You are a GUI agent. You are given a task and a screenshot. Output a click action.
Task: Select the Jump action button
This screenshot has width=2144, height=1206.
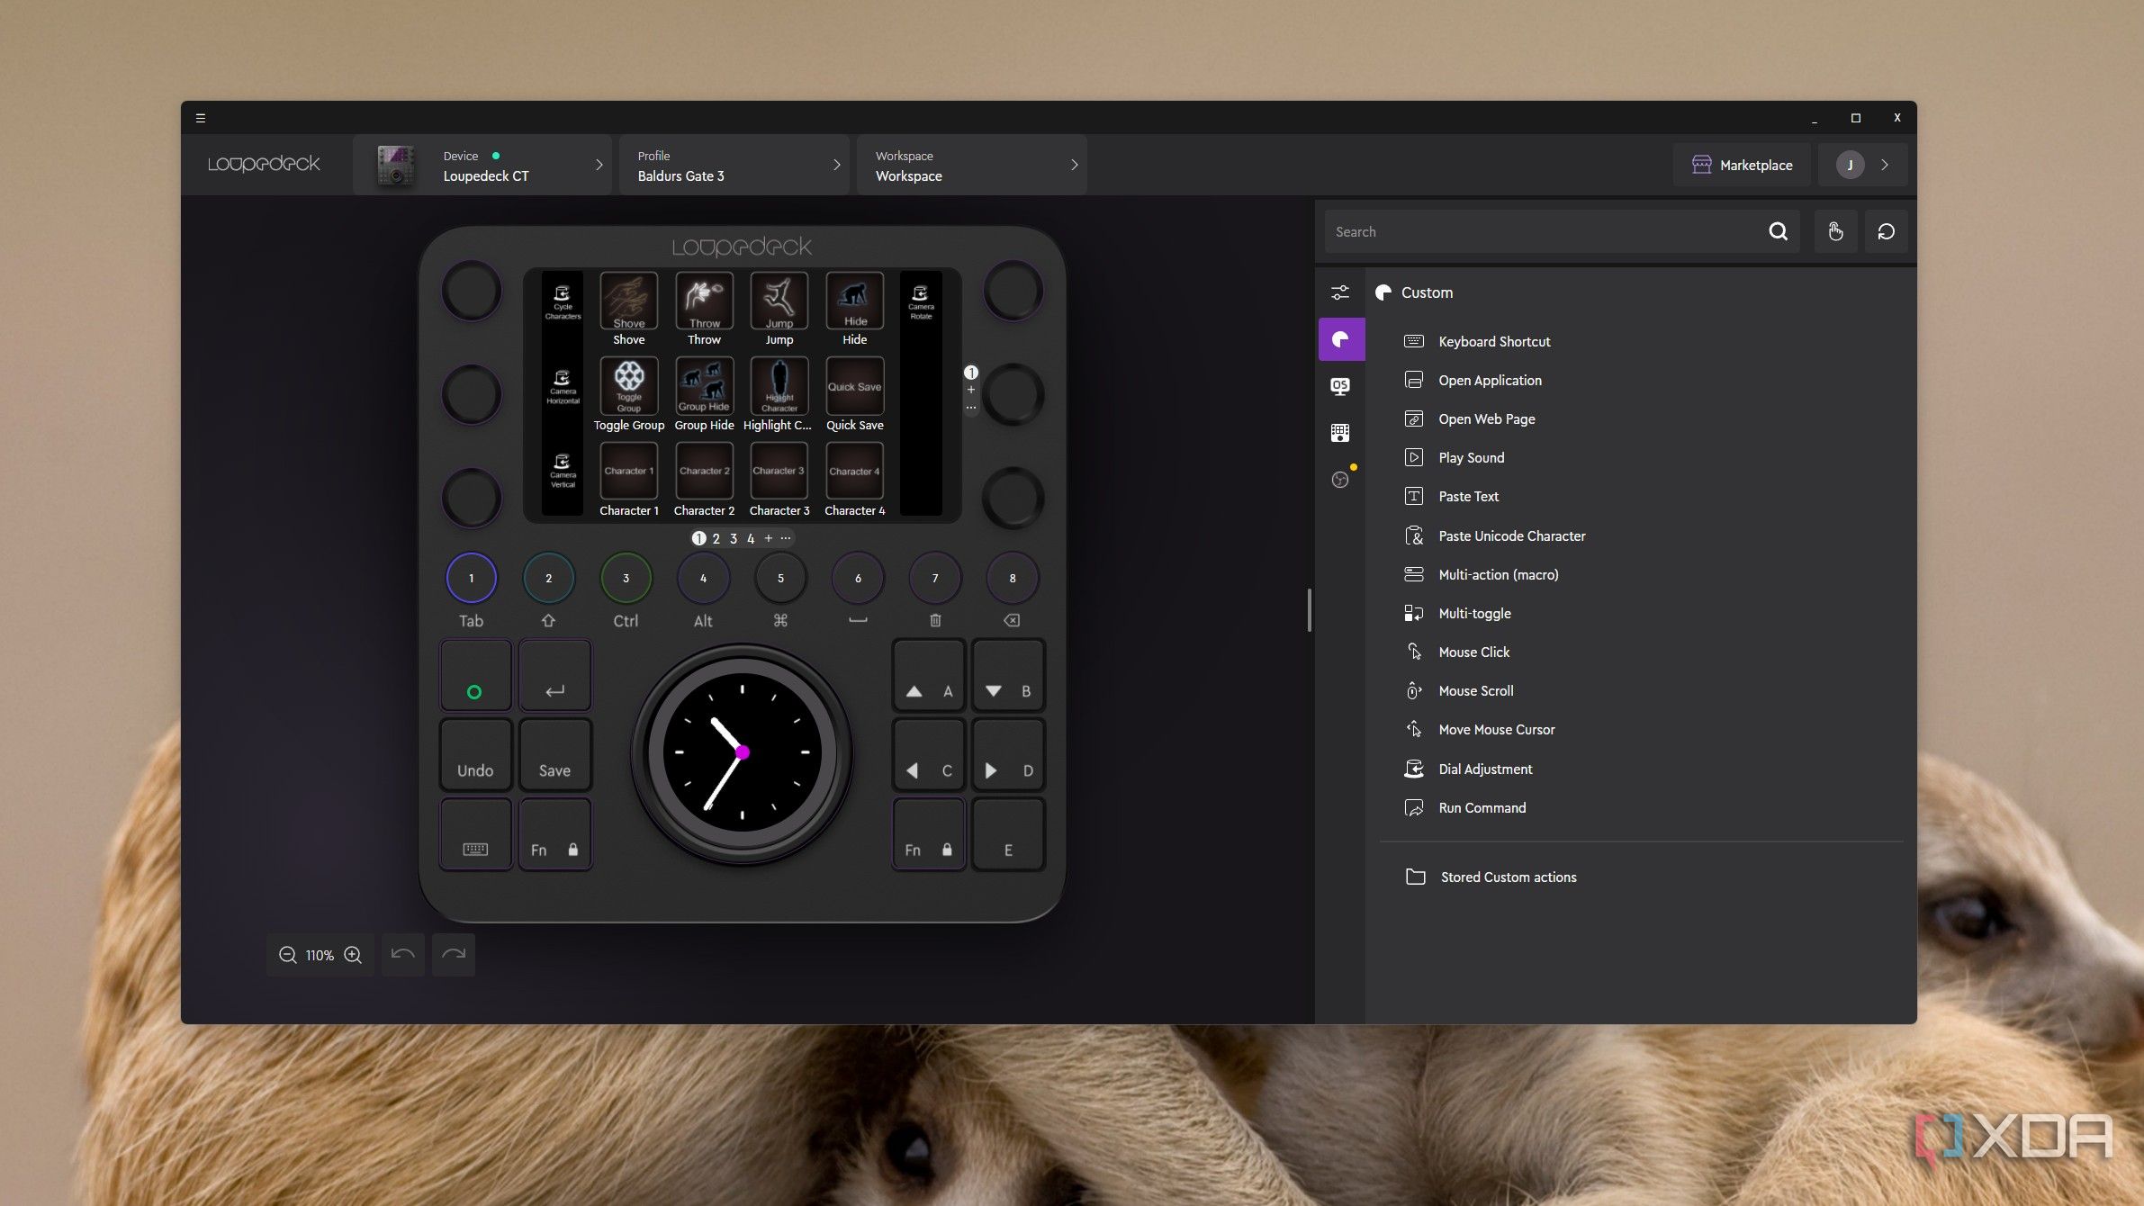click(779, 301)
